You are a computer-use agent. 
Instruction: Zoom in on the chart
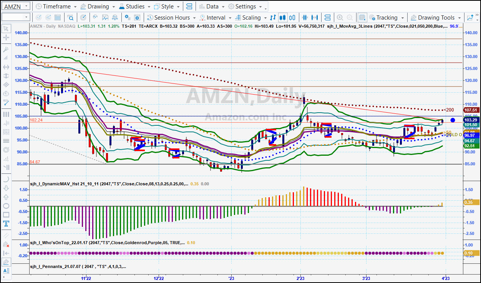point(340,17)
